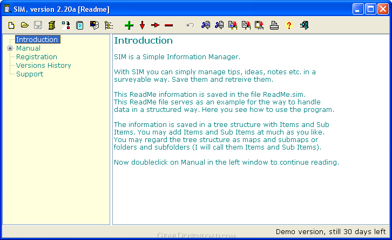Click the printer icon to print
This screenshot has height=240, width=392.
click(274, 25)
